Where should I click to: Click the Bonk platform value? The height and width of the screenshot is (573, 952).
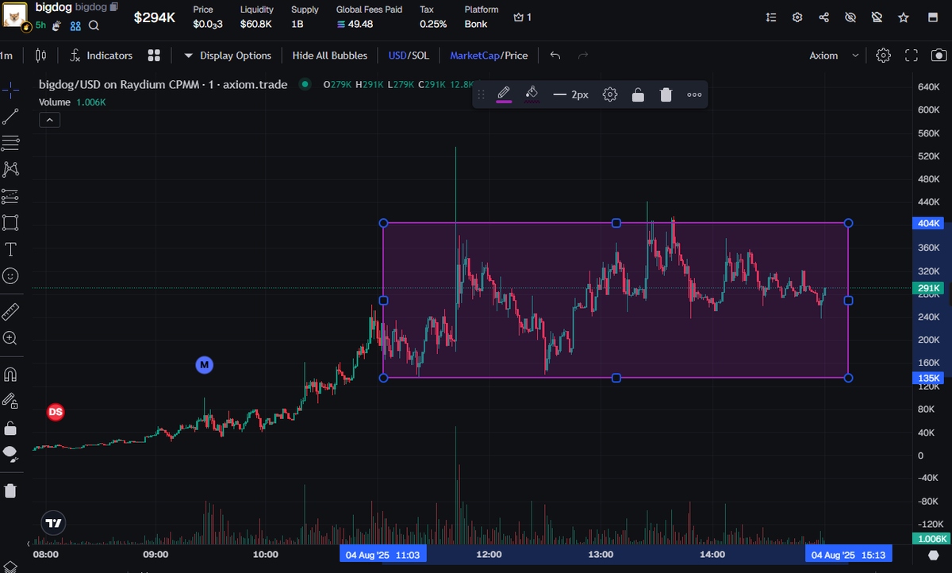(476, 24)
